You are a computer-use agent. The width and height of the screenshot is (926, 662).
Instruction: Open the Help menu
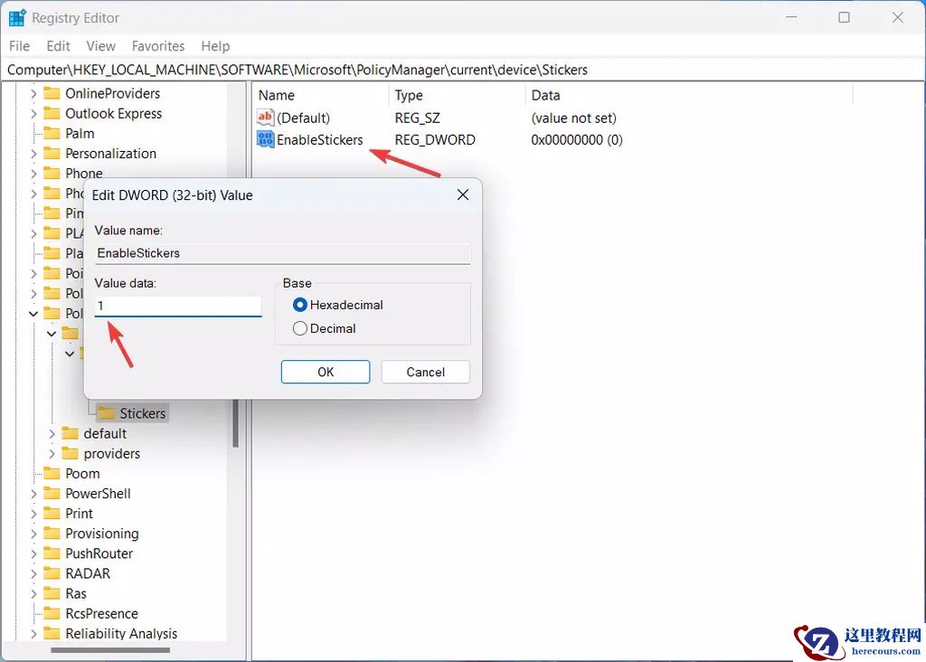tap(215, 46)
